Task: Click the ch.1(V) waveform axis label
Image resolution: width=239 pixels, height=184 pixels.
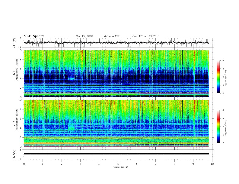Action: 14,43
